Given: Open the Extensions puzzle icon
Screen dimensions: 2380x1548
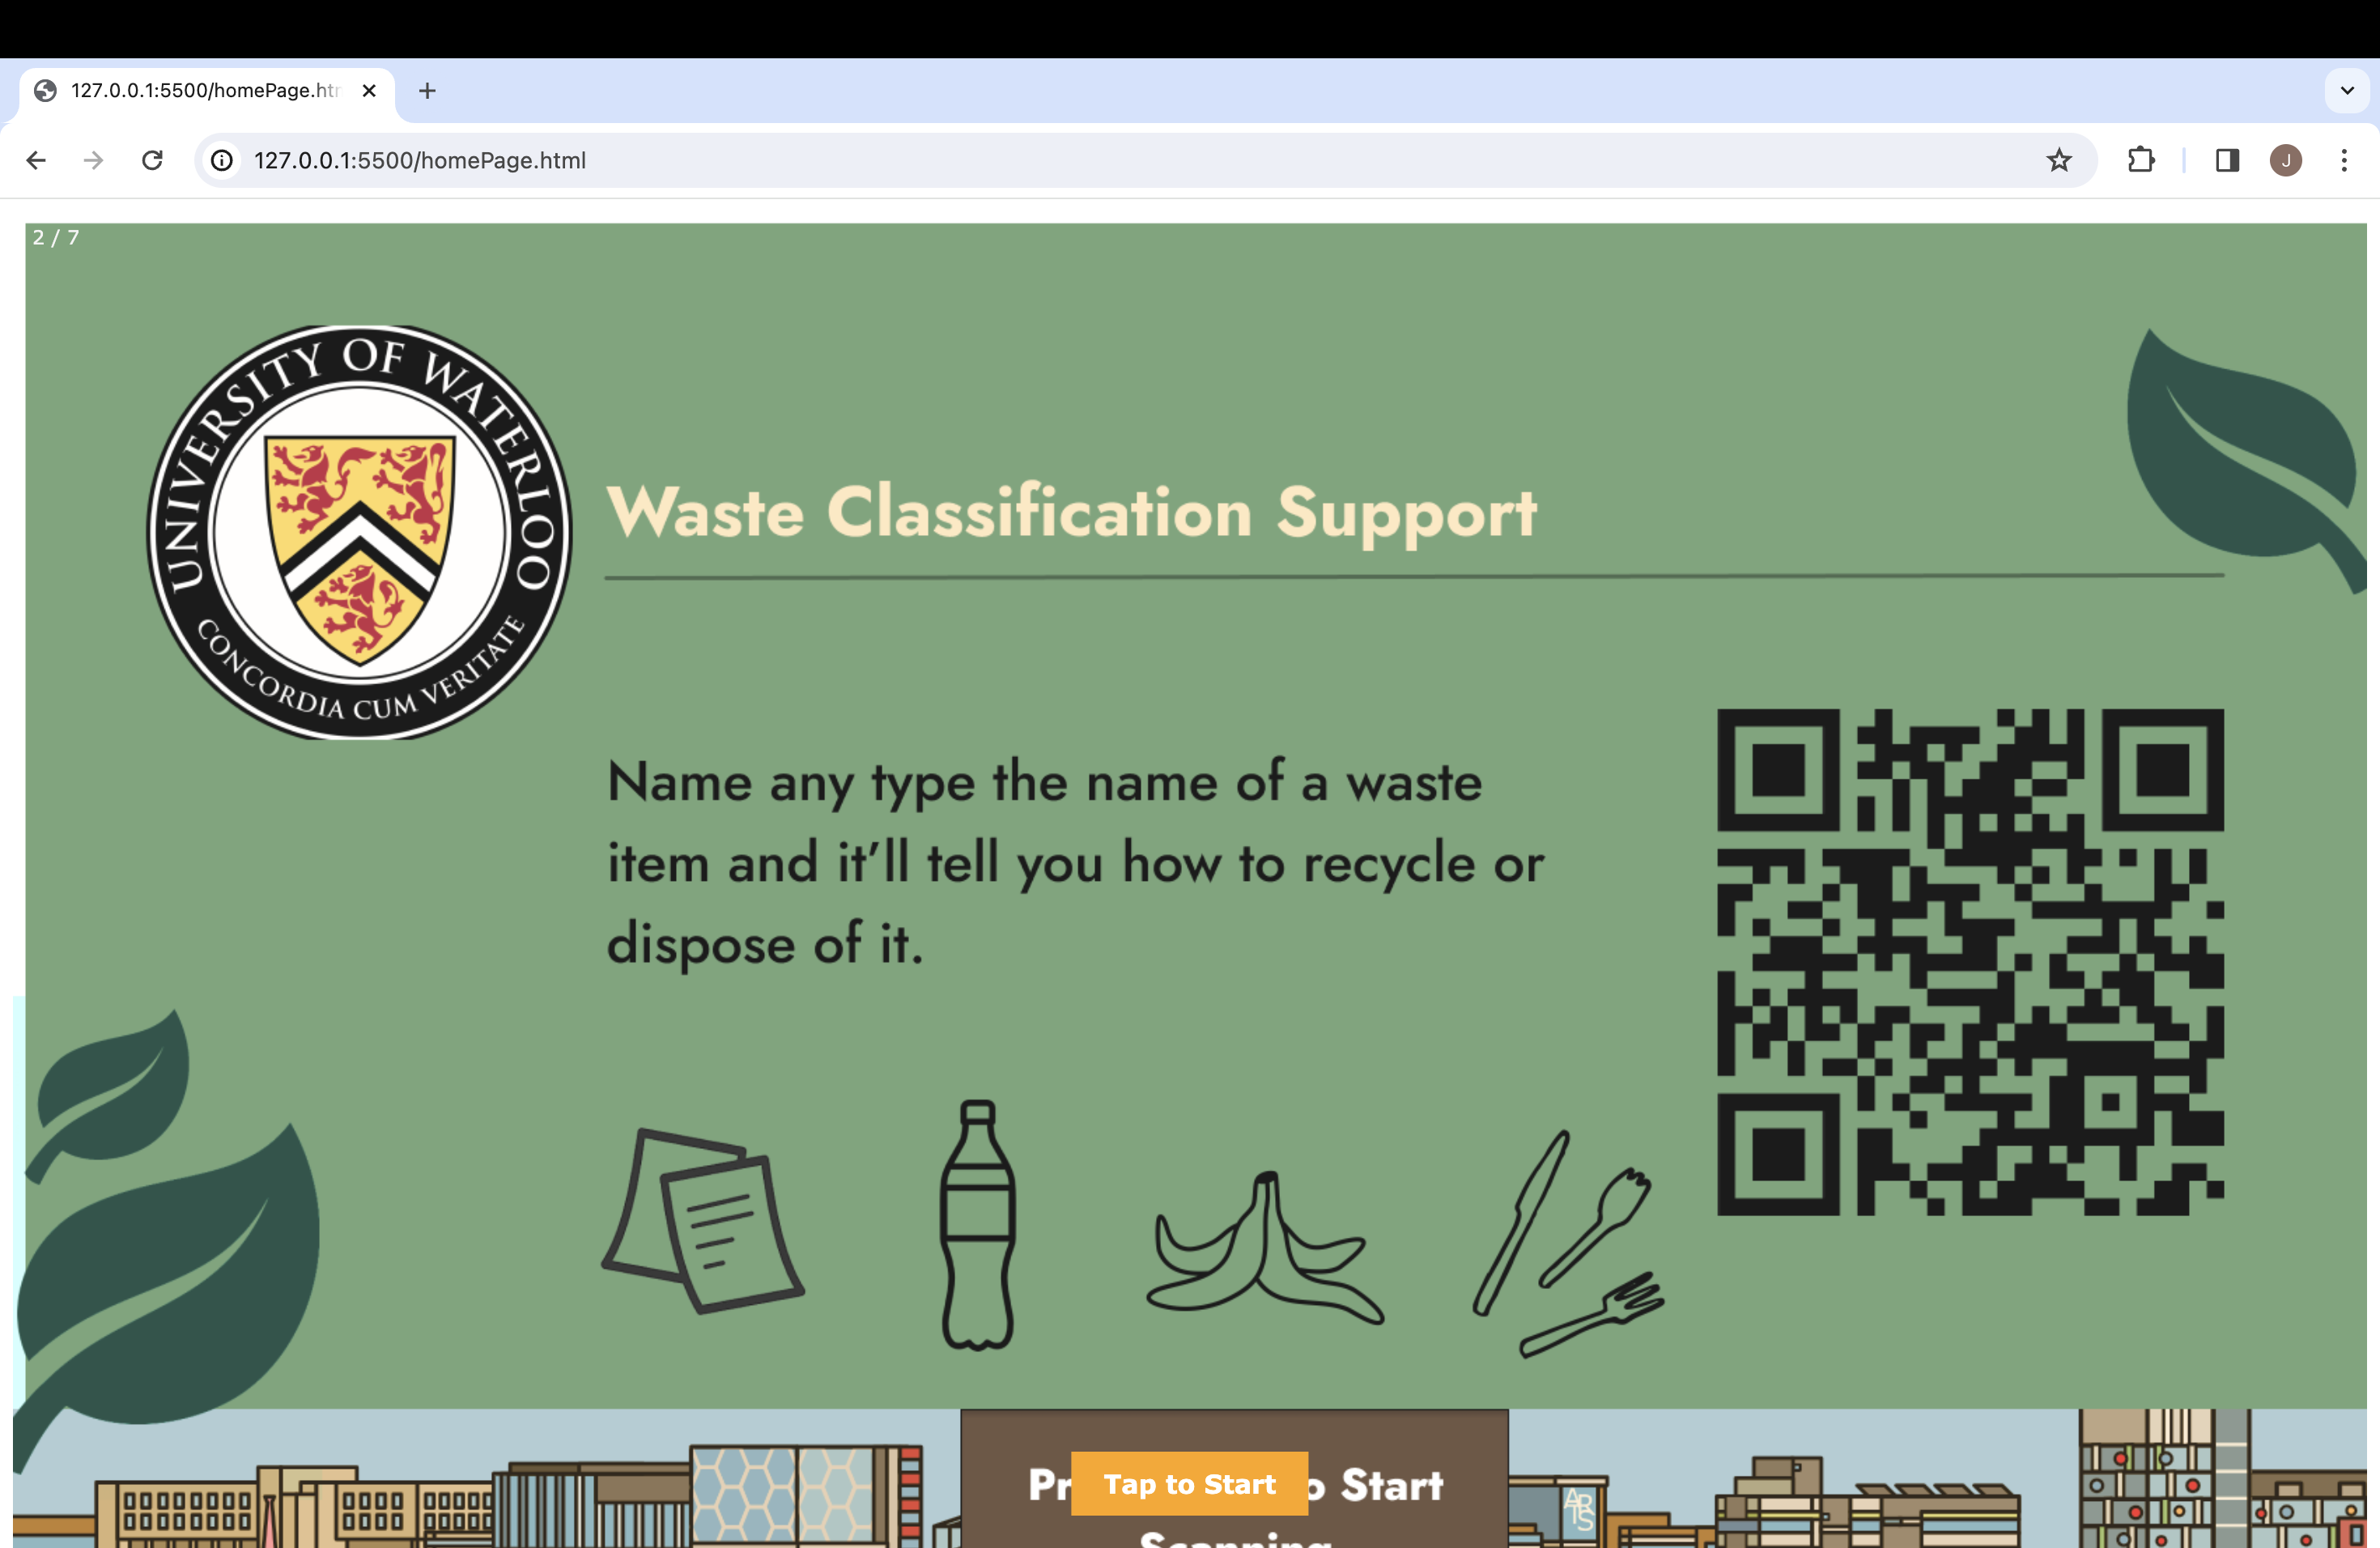Looking at the screenshot, I should pos(2140,160).
